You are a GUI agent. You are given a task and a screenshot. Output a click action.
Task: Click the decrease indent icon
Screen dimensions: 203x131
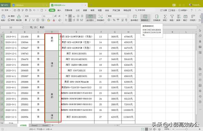(78, 16)
